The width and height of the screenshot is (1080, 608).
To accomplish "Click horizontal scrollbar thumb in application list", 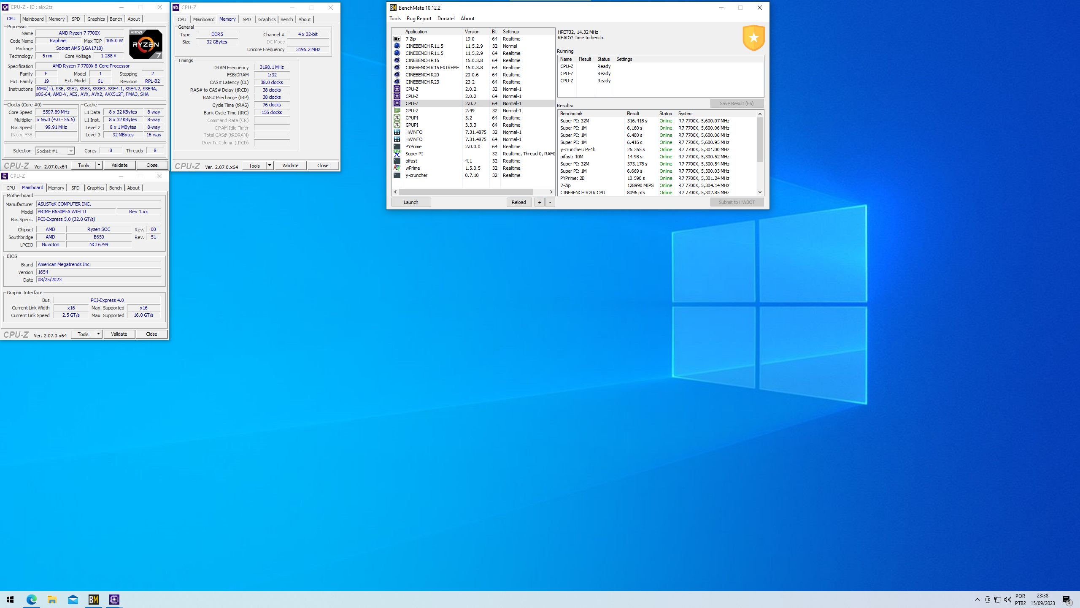I will [x=466, y=192].
